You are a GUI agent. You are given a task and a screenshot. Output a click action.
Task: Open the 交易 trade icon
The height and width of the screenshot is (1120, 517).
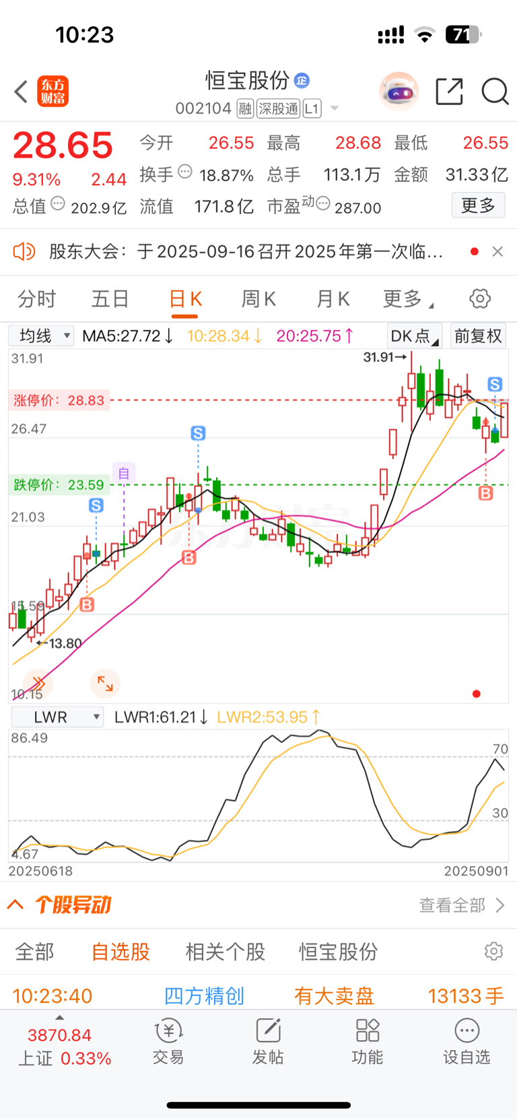click(x=168, y=1041)
